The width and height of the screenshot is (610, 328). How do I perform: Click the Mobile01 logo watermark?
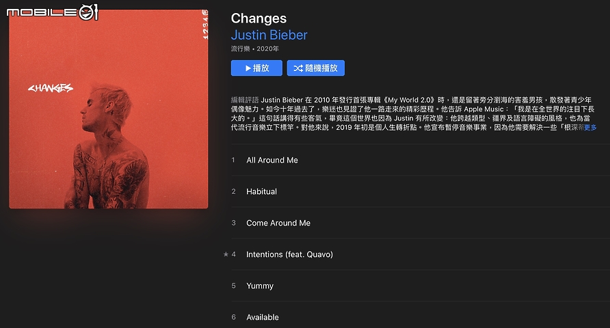coord(52,12)
